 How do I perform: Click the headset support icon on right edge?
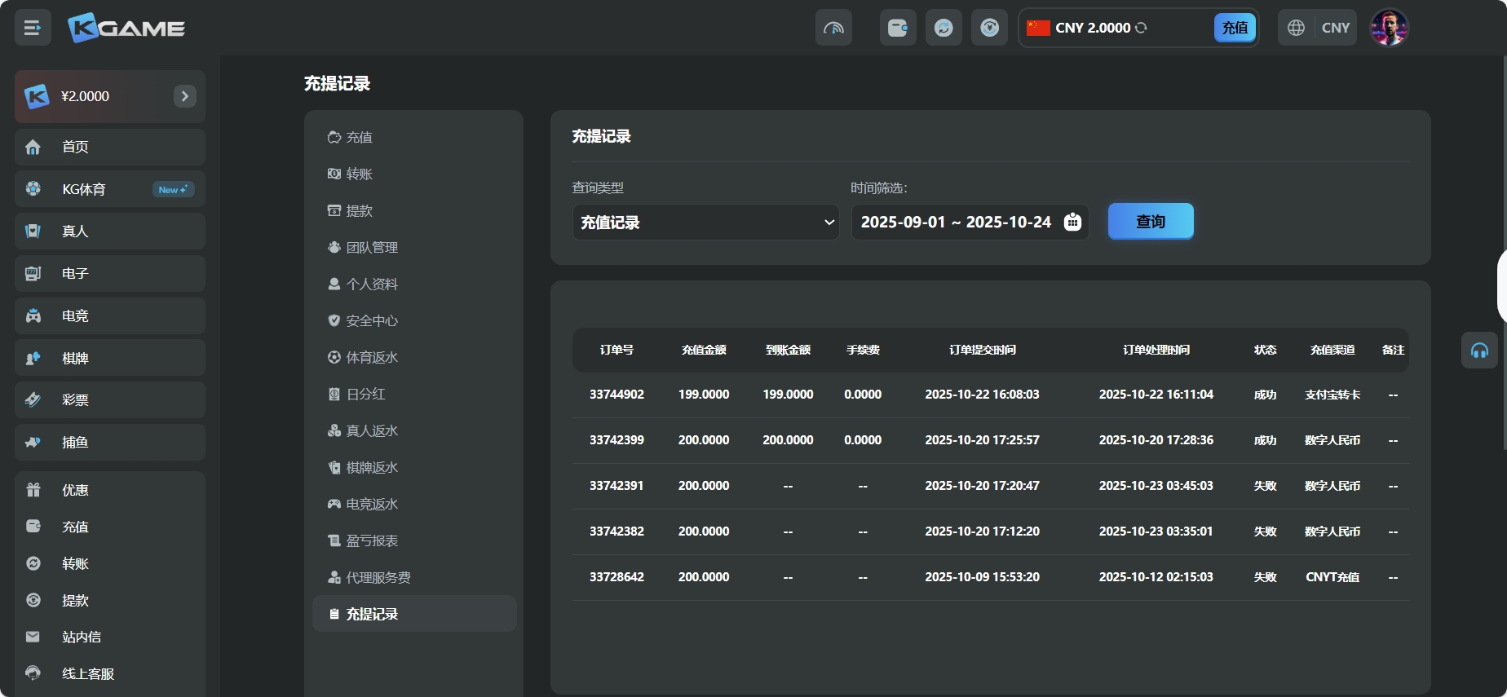pos(1479,351)
